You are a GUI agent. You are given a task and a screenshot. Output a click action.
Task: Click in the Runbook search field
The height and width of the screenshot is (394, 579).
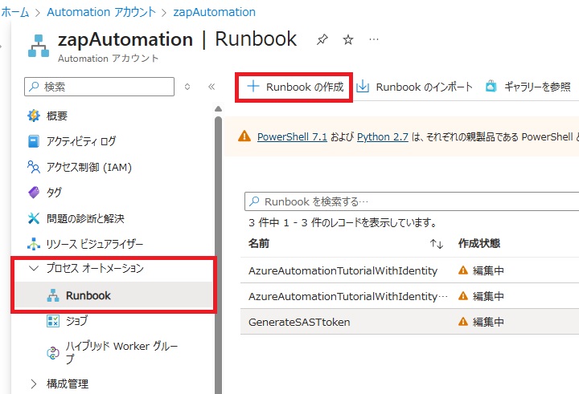coord(410,201)
